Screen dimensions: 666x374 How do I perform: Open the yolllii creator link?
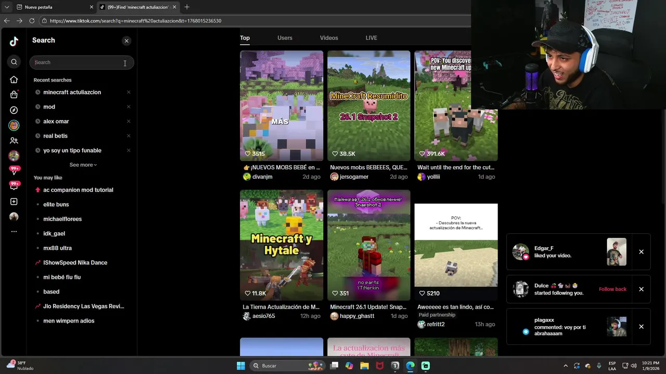coord(433,177)
